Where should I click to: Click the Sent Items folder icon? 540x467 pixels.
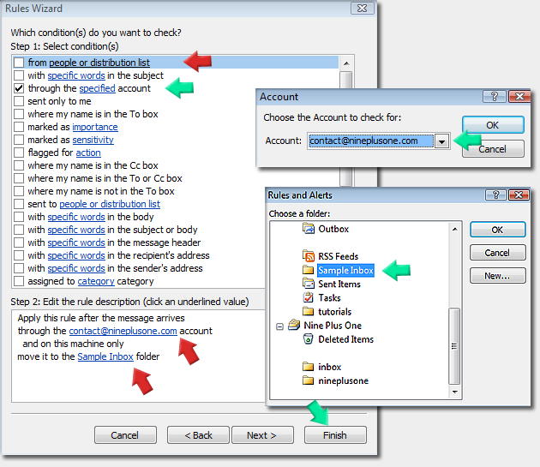click(x=309, y=284)
